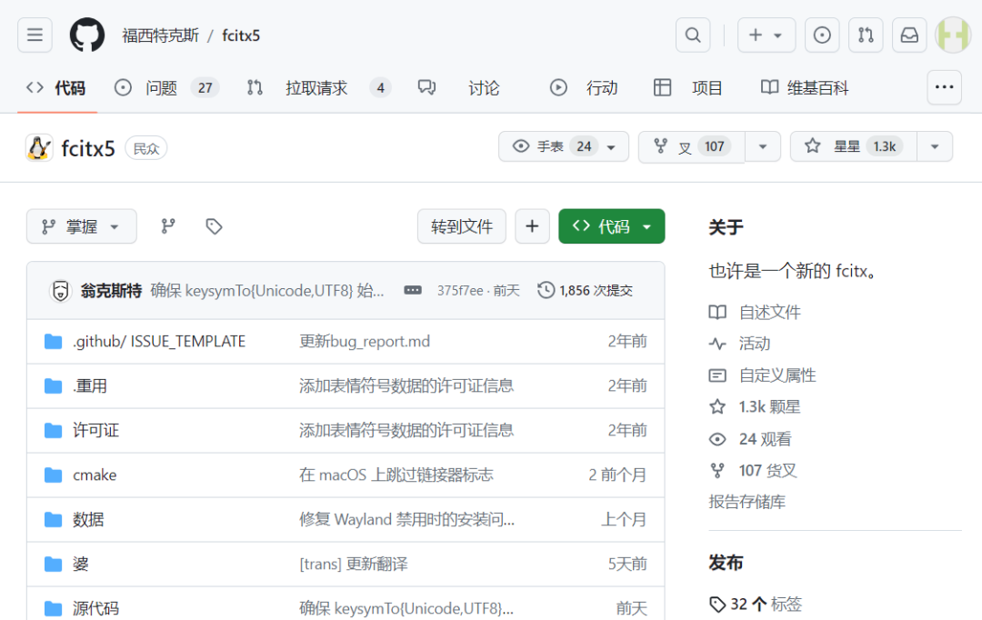
Task: Expand commit message ellipsis button
Action: click(413, 290)
